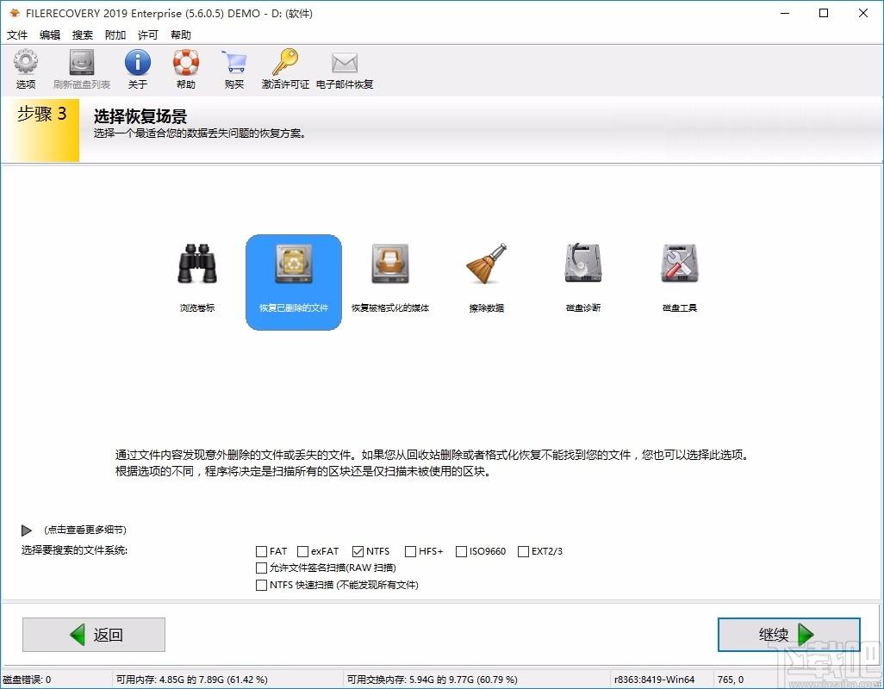Open the 帮助 menu in menu bar
Screen dimensions: 884x689
[180, 35]
